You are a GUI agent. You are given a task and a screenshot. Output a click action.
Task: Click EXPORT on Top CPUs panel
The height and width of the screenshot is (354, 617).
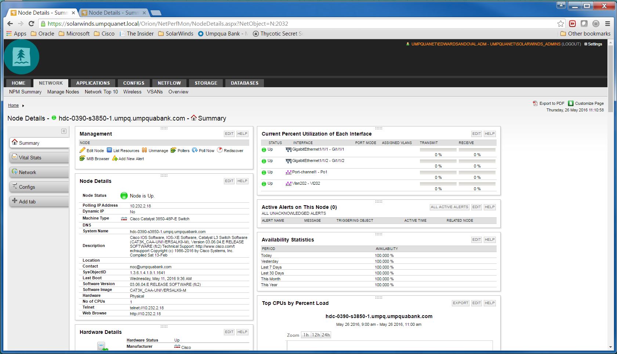461,303
